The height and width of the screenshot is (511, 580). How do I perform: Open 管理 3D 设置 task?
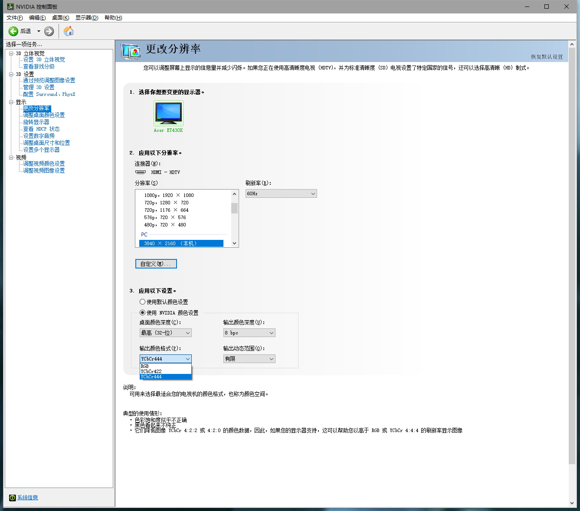(x=39, y=87)
